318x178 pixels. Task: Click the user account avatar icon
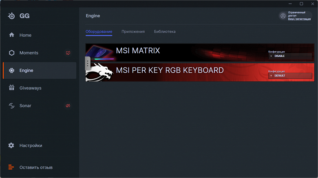[x=283, y=16]
